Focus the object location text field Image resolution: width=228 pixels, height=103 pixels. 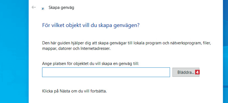point(106,72)
